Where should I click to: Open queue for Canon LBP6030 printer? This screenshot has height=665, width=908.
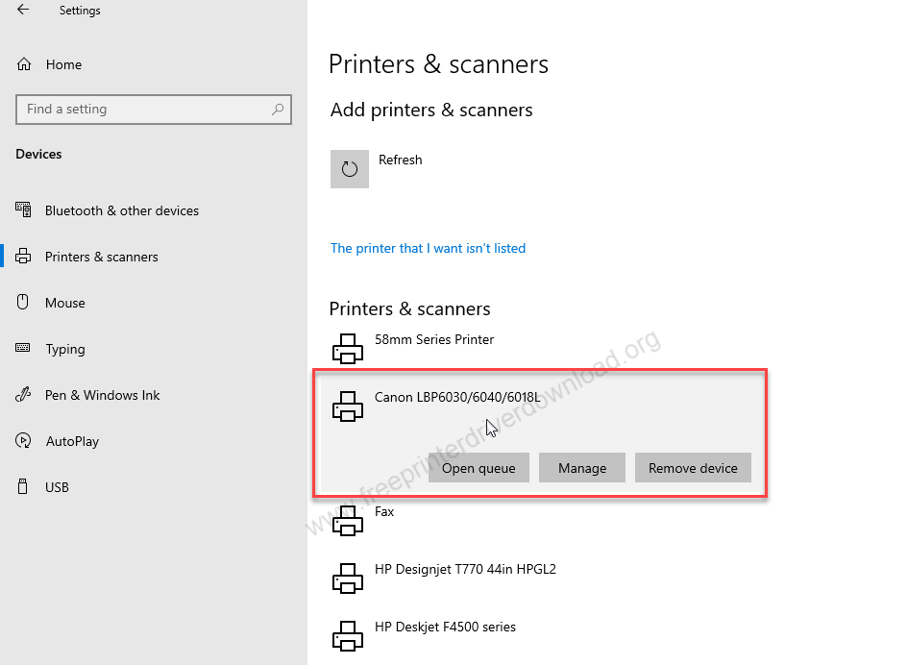[479, 467]
